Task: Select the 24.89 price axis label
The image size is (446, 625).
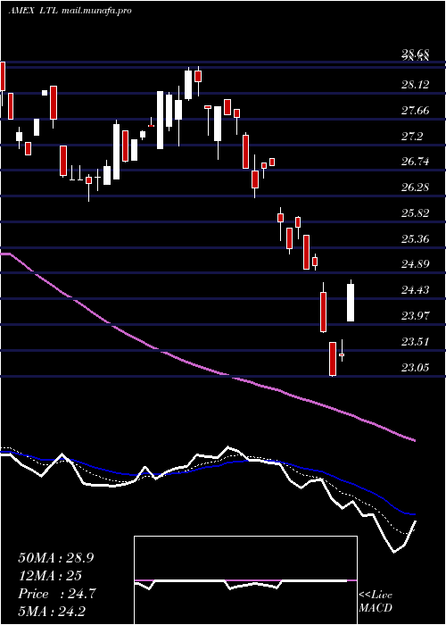Action: [416, 264]
